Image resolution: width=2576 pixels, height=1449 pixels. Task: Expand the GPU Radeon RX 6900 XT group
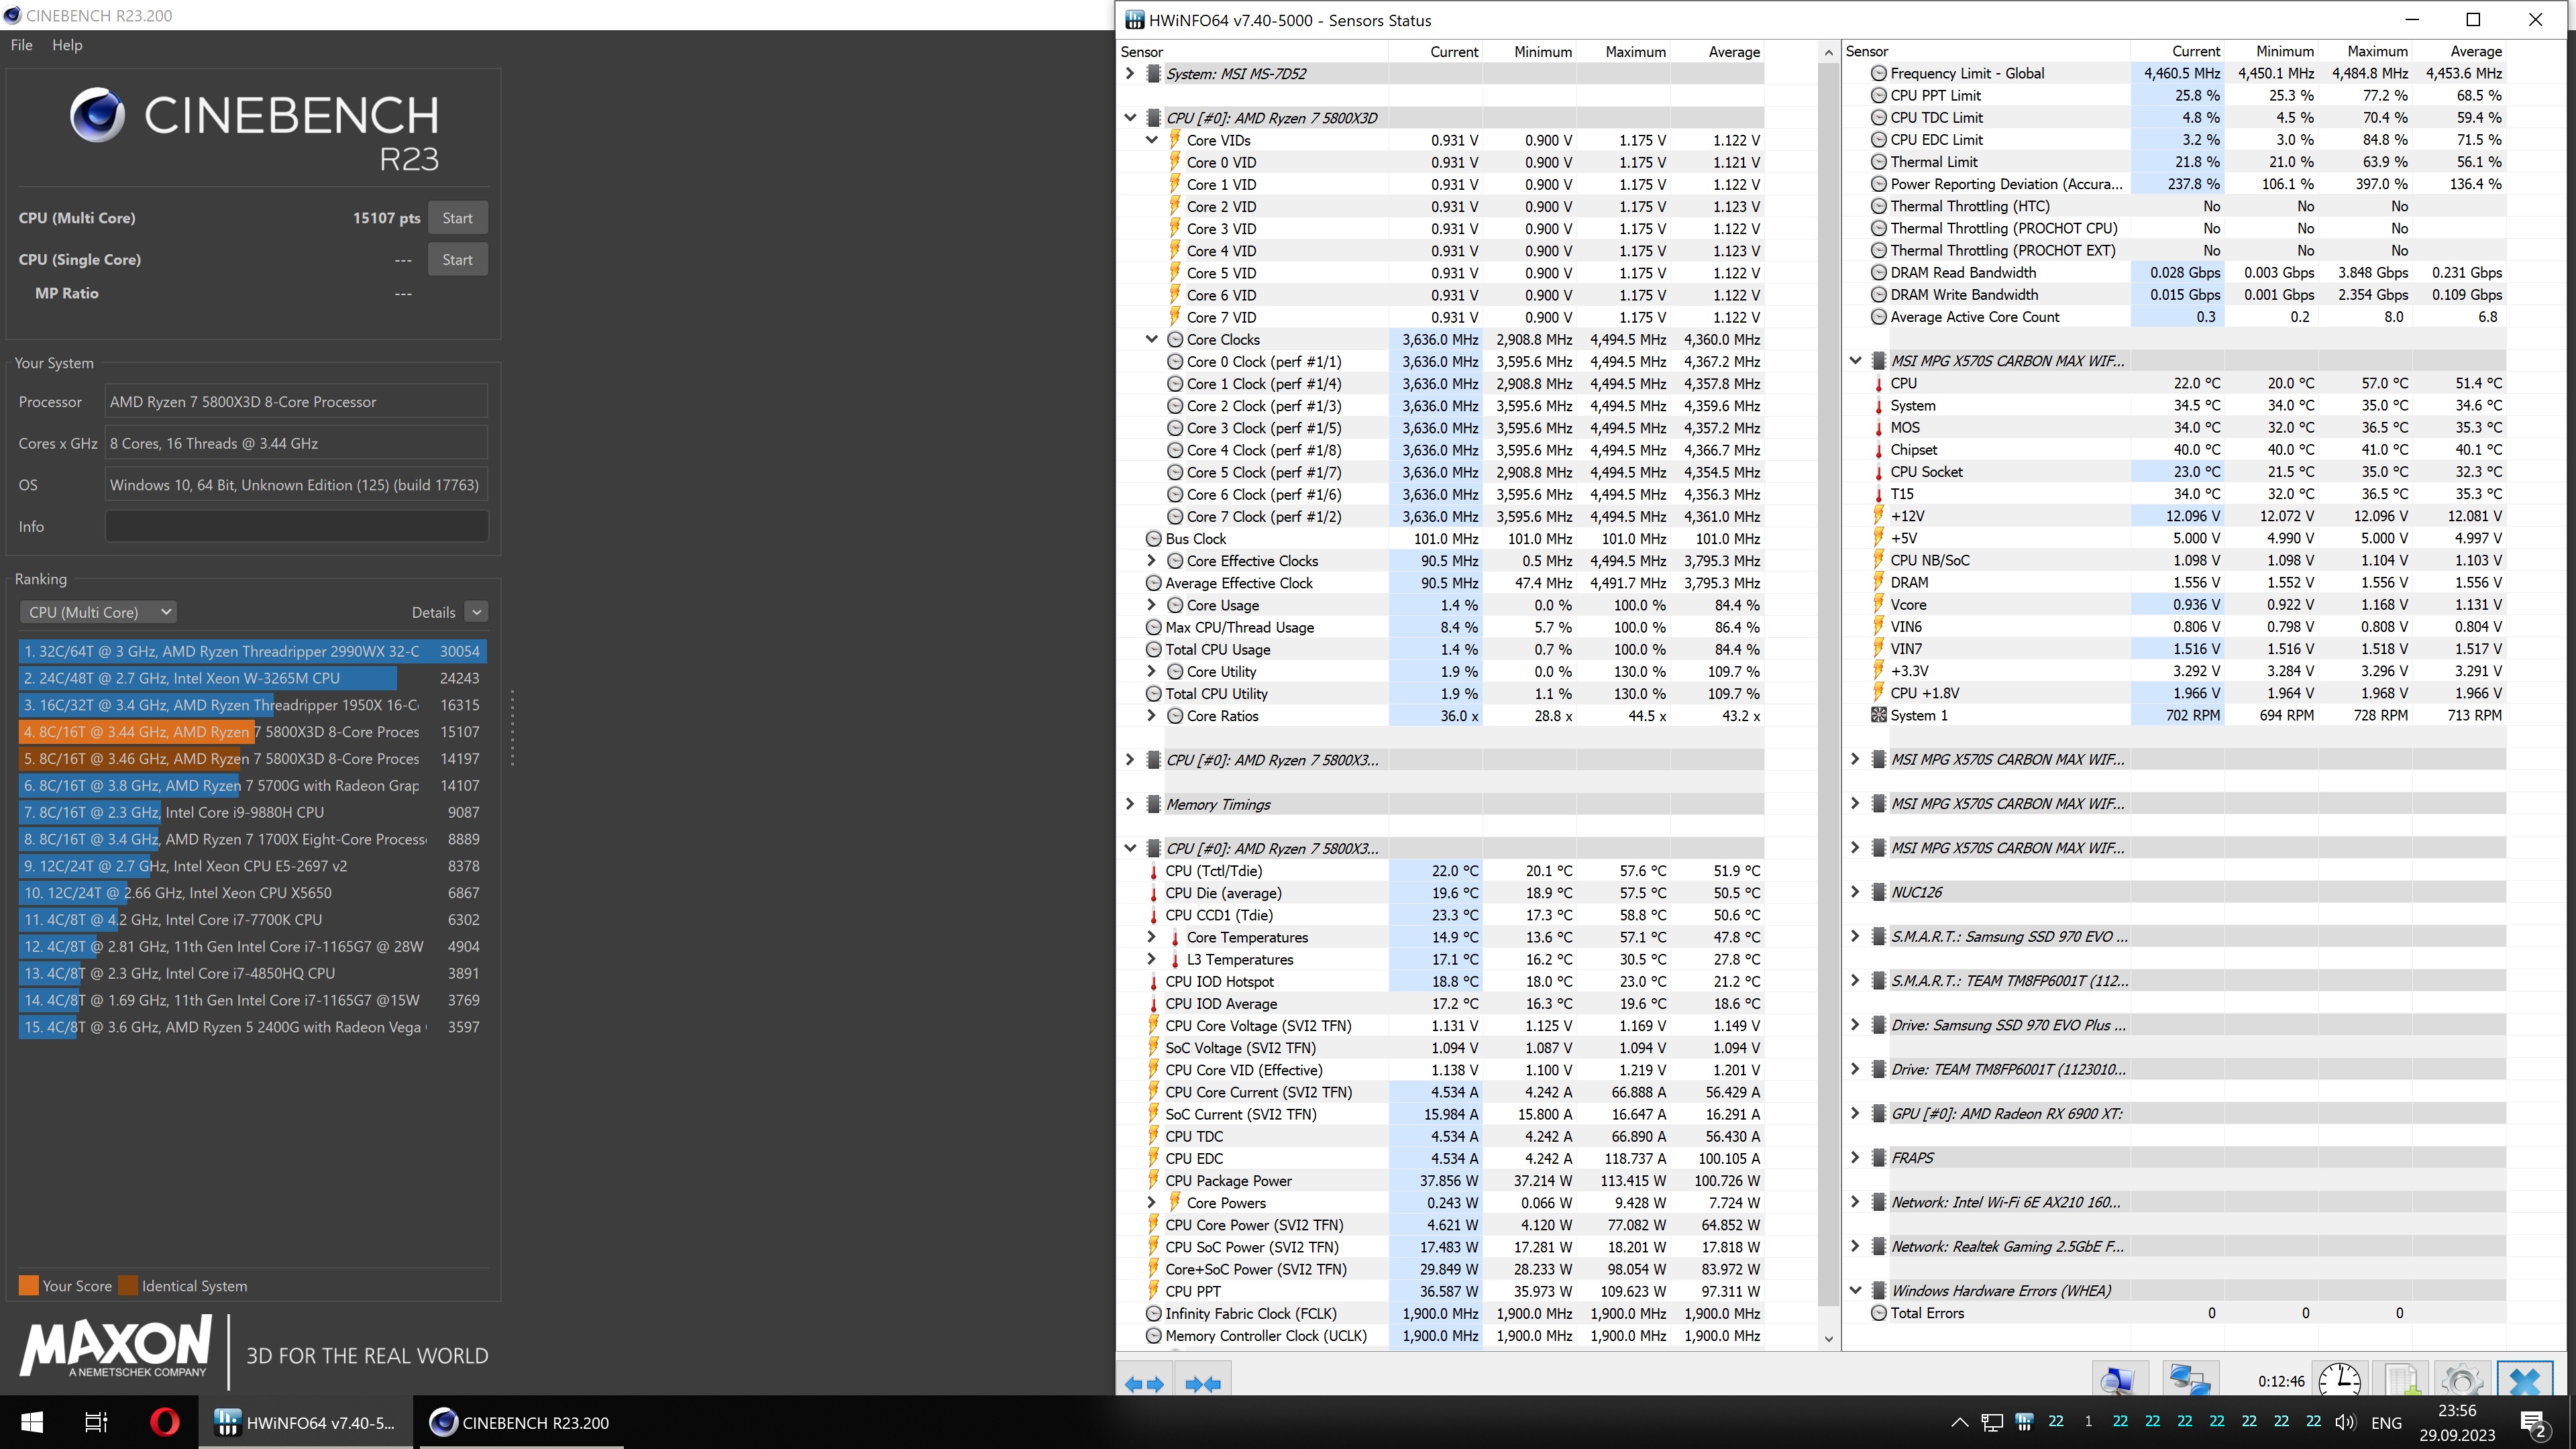(x=1855, y=1113)
